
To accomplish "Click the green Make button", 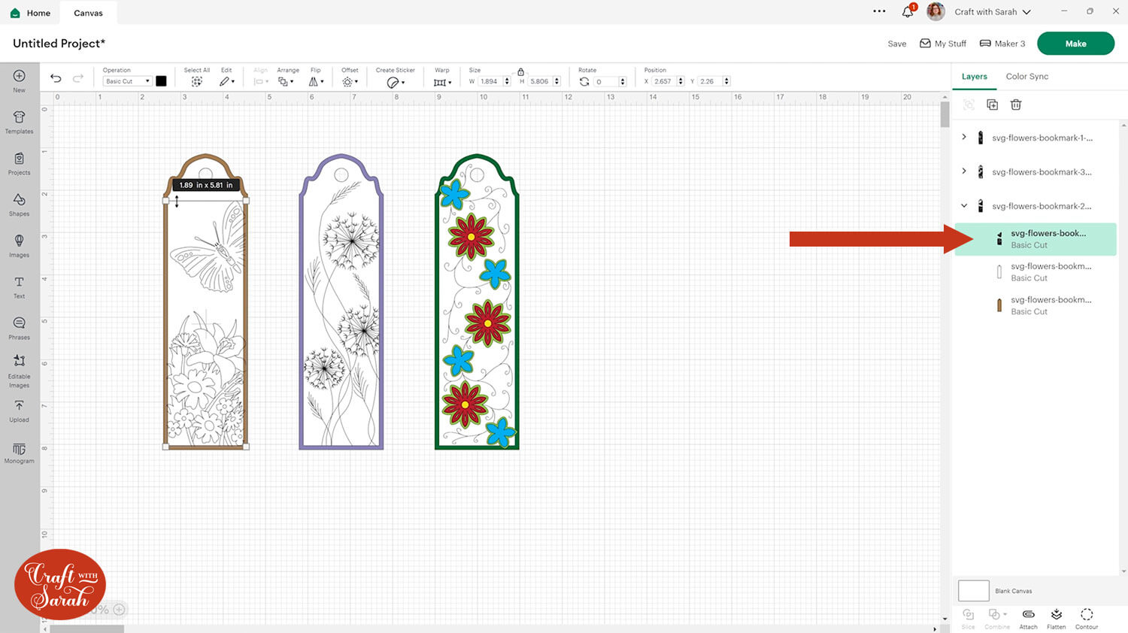I will coord(1075,44).
